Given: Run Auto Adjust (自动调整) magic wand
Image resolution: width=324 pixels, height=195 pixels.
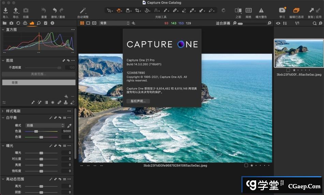Looking at the screenshot, I should point(83,11).
